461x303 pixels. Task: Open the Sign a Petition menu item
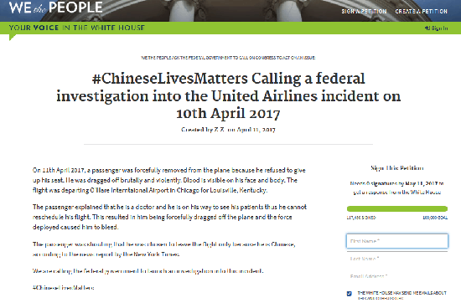pos(364,12)
